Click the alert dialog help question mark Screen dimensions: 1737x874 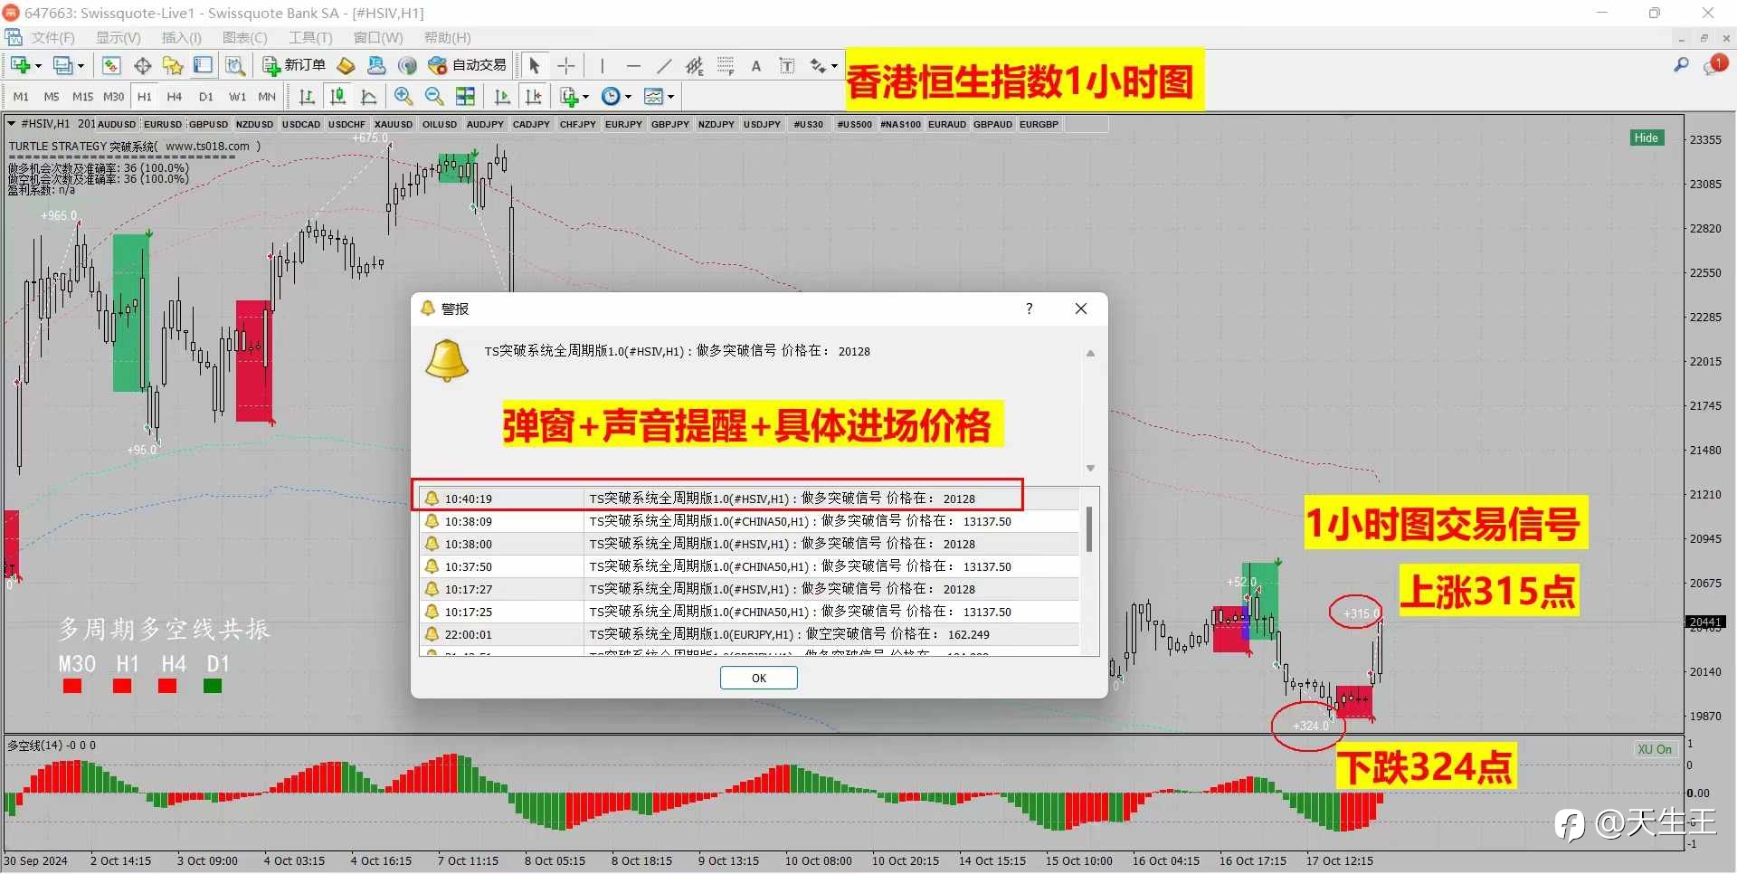tap(1029, 309)
